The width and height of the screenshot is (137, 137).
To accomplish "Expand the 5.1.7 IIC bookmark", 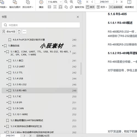I will click(7, 96).
